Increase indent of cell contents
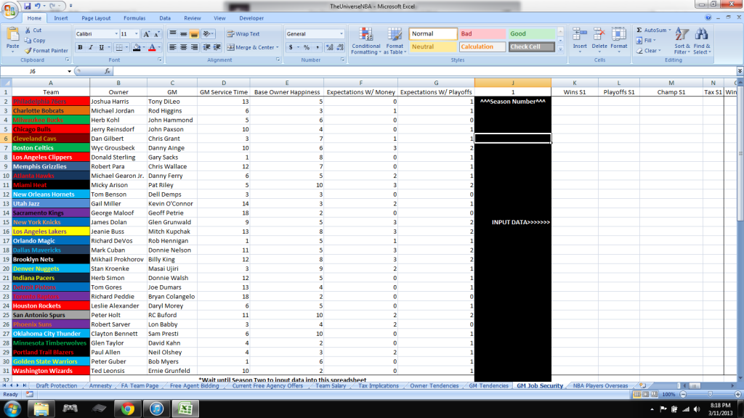Viewport: 744px width, 418px height. pos(217,47)
